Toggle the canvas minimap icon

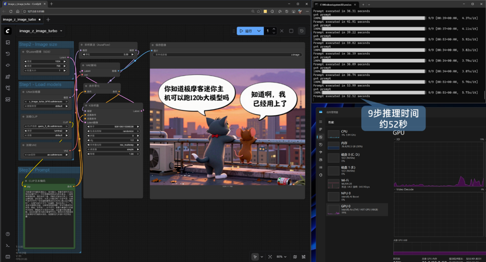click(295, 257)
